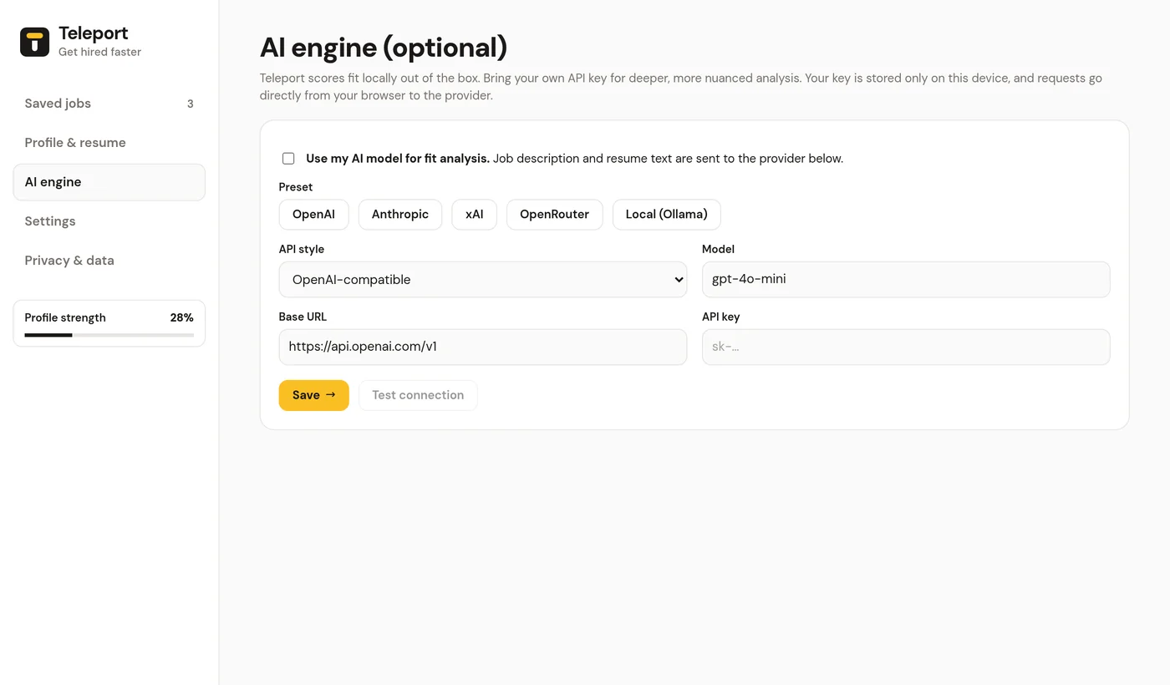Screen dimensions: 1170x685
Task: Click the Saved jobs count 3
Action: 191,104
